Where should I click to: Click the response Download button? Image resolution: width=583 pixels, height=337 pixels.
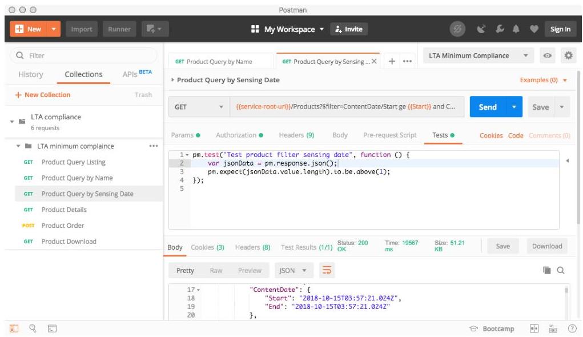click(x=547, y=246)
